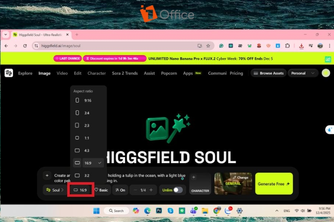
Task: Open the Character nav item
Action: coord(96,73)
